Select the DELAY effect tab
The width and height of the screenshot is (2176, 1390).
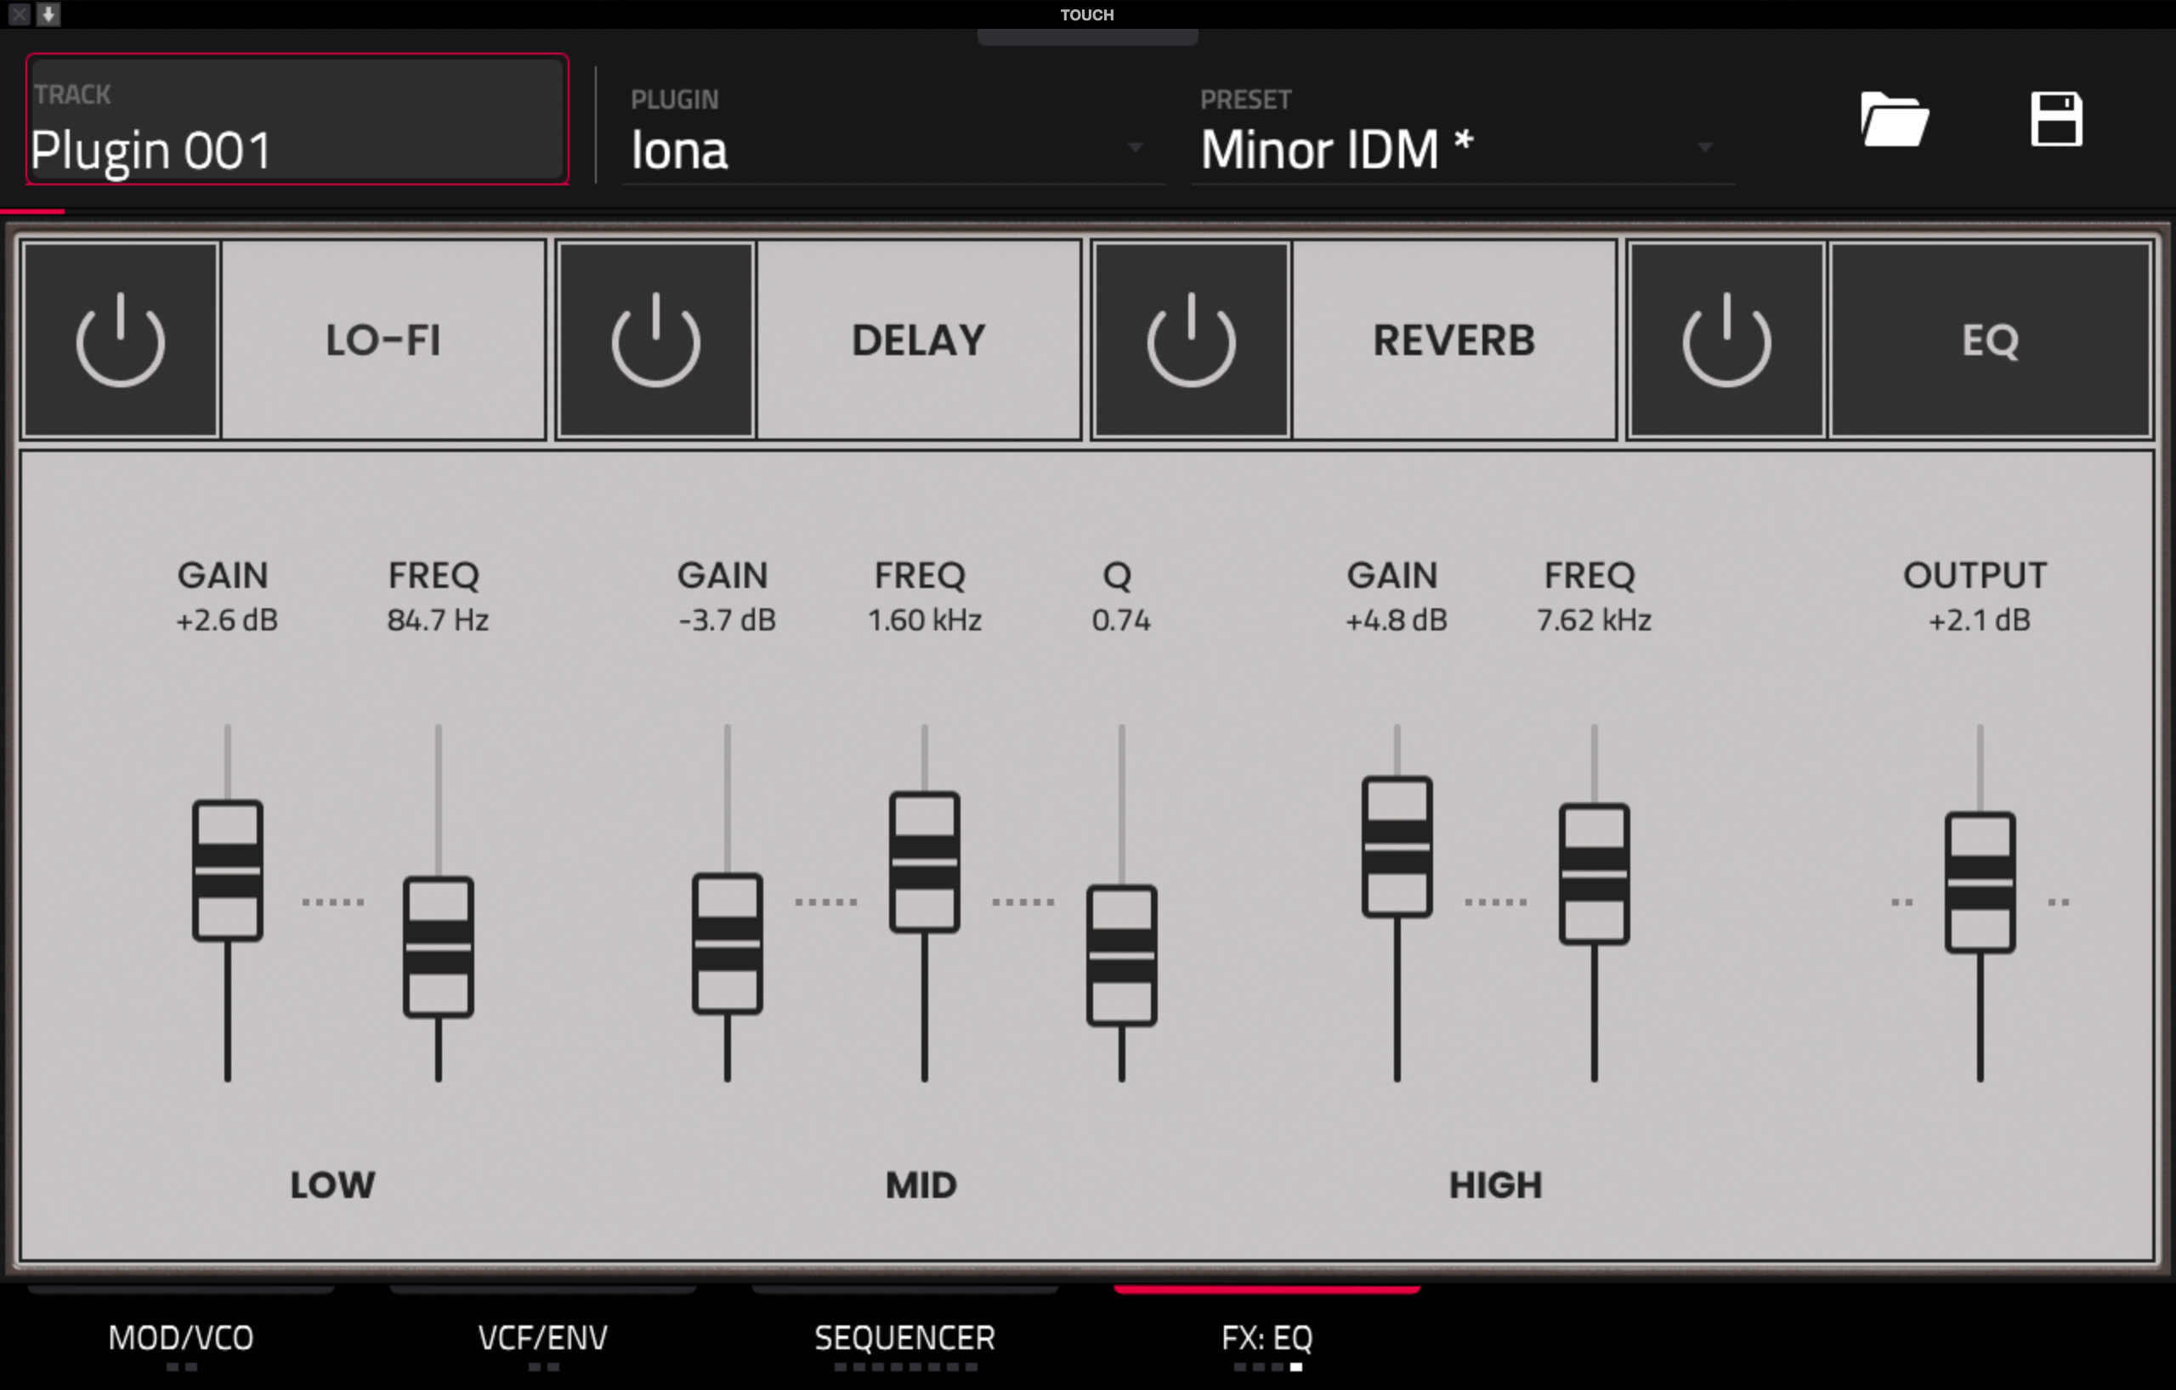click(918, 340)
